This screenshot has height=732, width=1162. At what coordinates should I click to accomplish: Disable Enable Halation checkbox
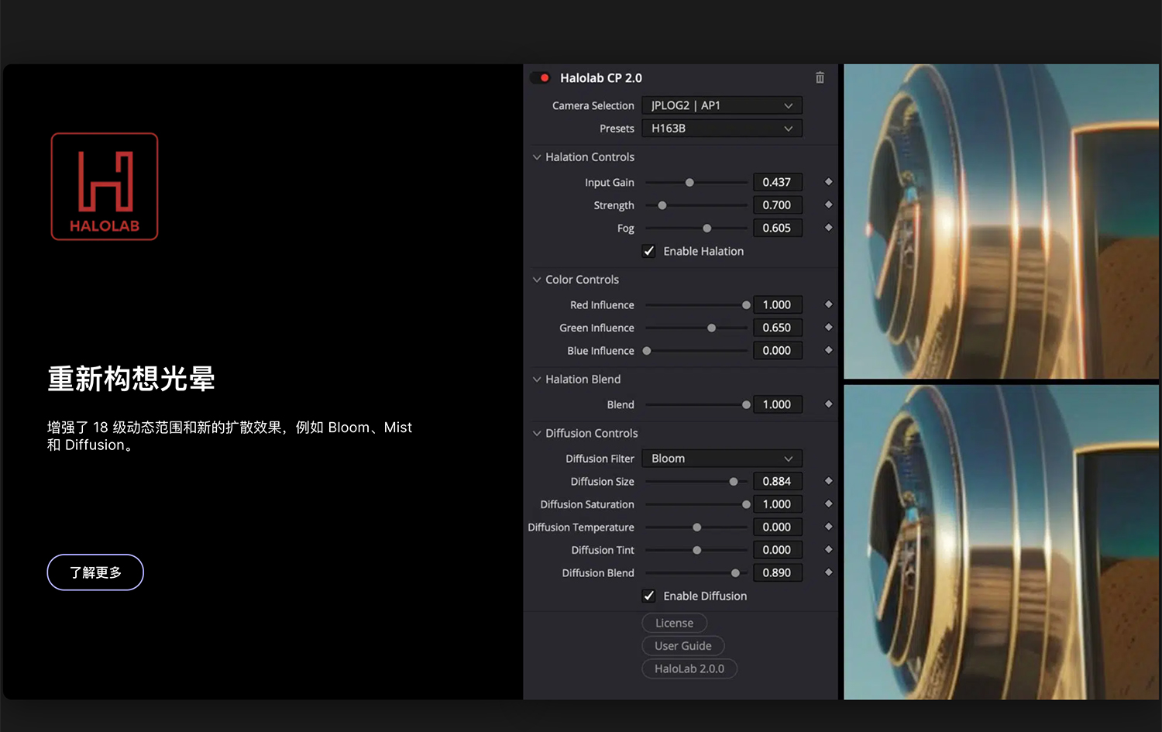(648, 250)
